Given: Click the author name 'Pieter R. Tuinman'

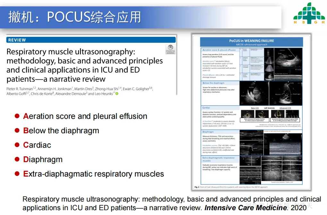Looking at the screenshot, I should click(20, 89).
